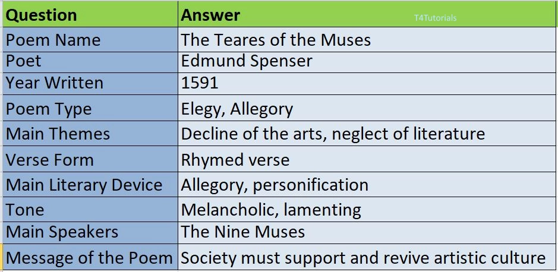Screen dimensions: 558x272
Task: Select the Poem Type cell
Action: pos(90,107)
